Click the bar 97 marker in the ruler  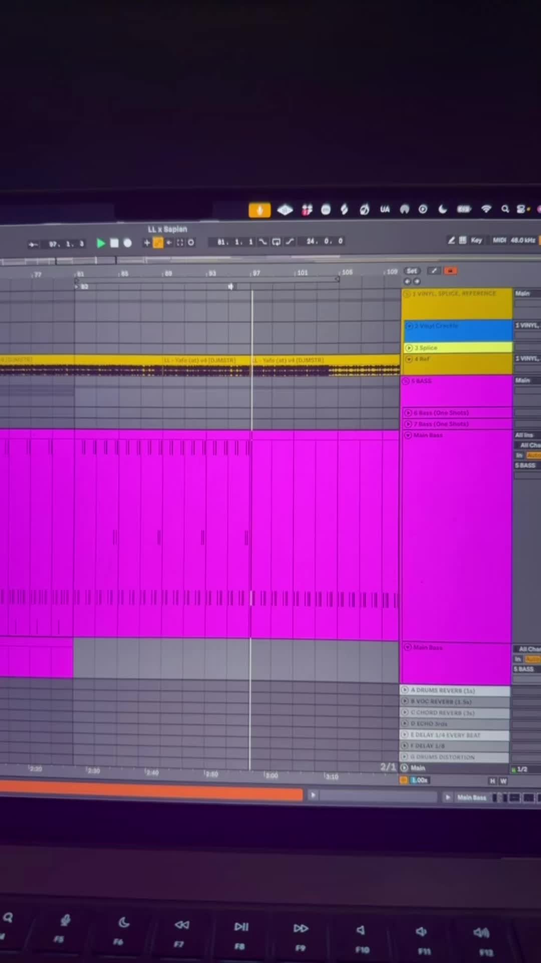tap(255, 273)
